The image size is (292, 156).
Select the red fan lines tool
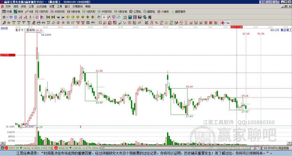tap(105, 23)
